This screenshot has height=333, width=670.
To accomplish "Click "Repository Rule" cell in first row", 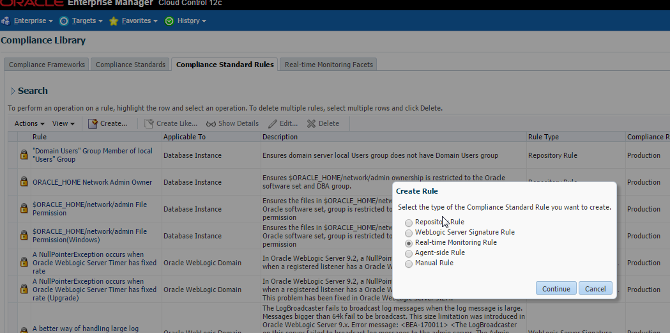I will pyautogui.click(x=552, y=155).
